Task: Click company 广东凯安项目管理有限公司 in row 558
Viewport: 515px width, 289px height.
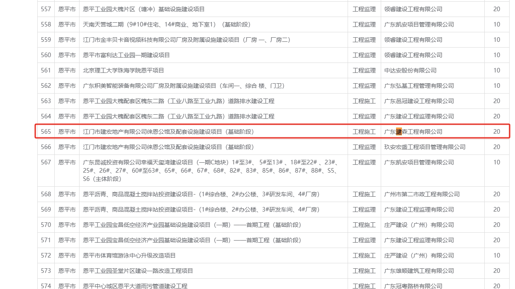Action: [419, 24]
